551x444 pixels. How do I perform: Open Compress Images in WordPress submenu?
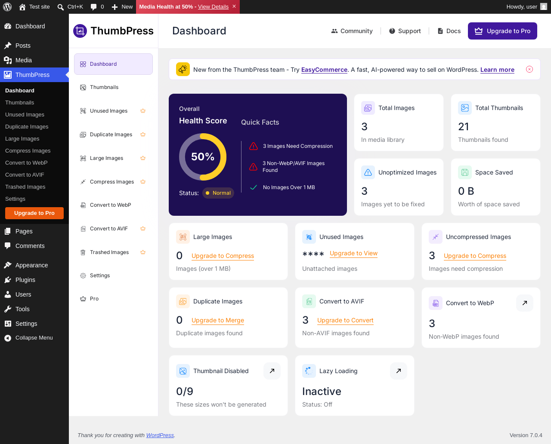(34, 151)
